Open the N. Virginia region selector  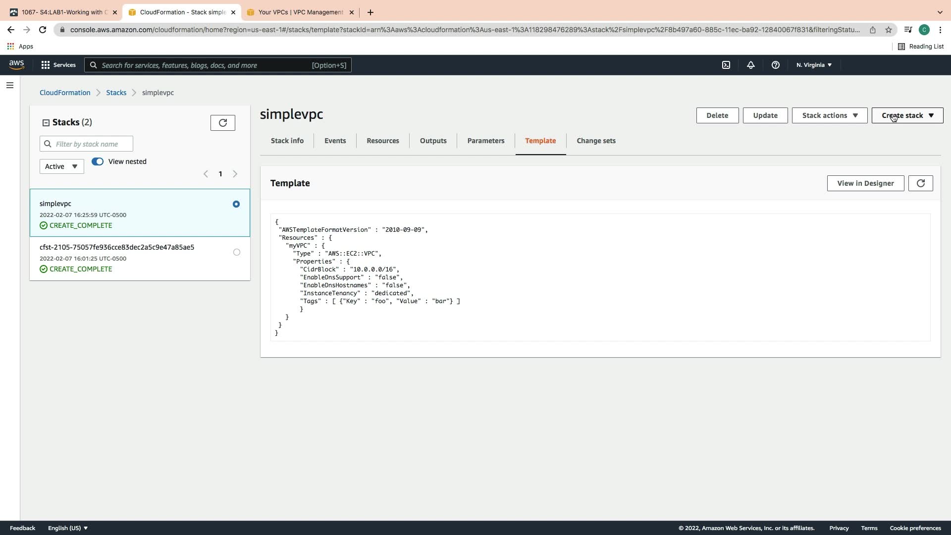click(813, 65)
